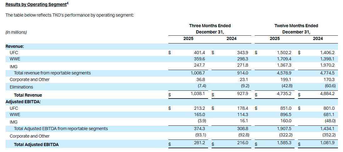
Task: Select the 'Revenue:' section label
Action: 15,46
